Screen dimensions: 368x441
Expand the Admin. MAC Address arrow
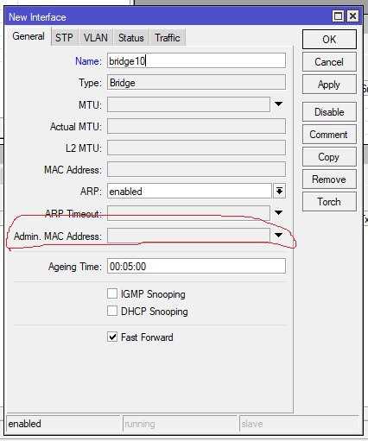[278, 236]
